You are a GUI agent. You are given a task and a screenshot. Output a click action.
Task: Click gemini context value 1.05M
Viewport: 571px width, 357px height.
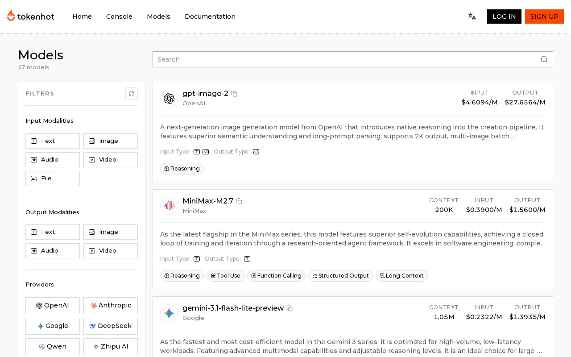tap(444, 317)
